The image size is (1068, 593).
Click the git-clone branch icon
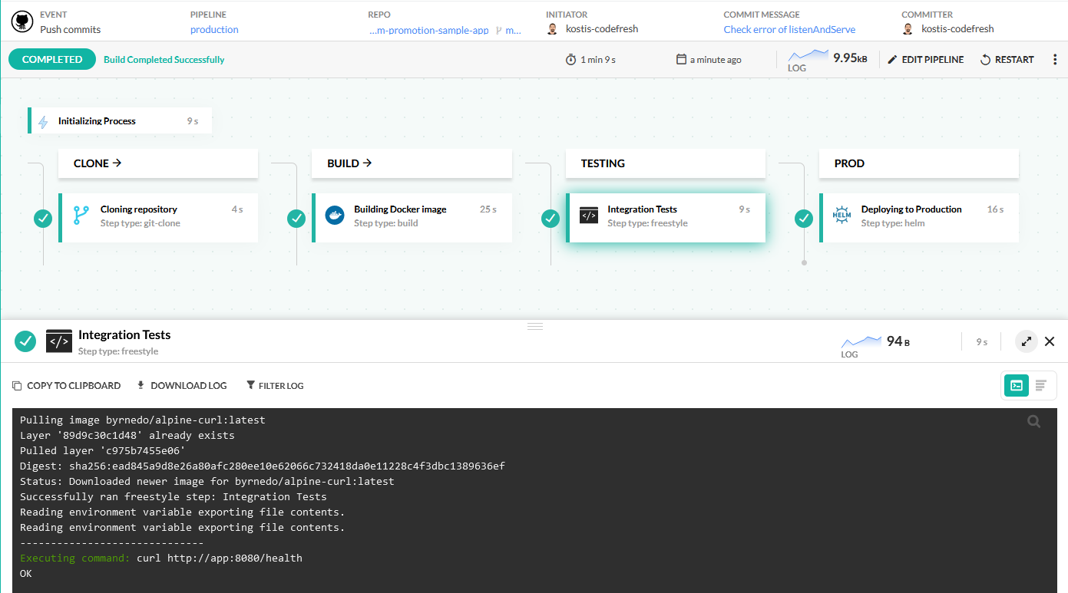[81, 216]
